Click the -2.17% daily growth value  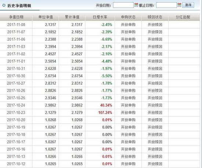pos(107,47)
